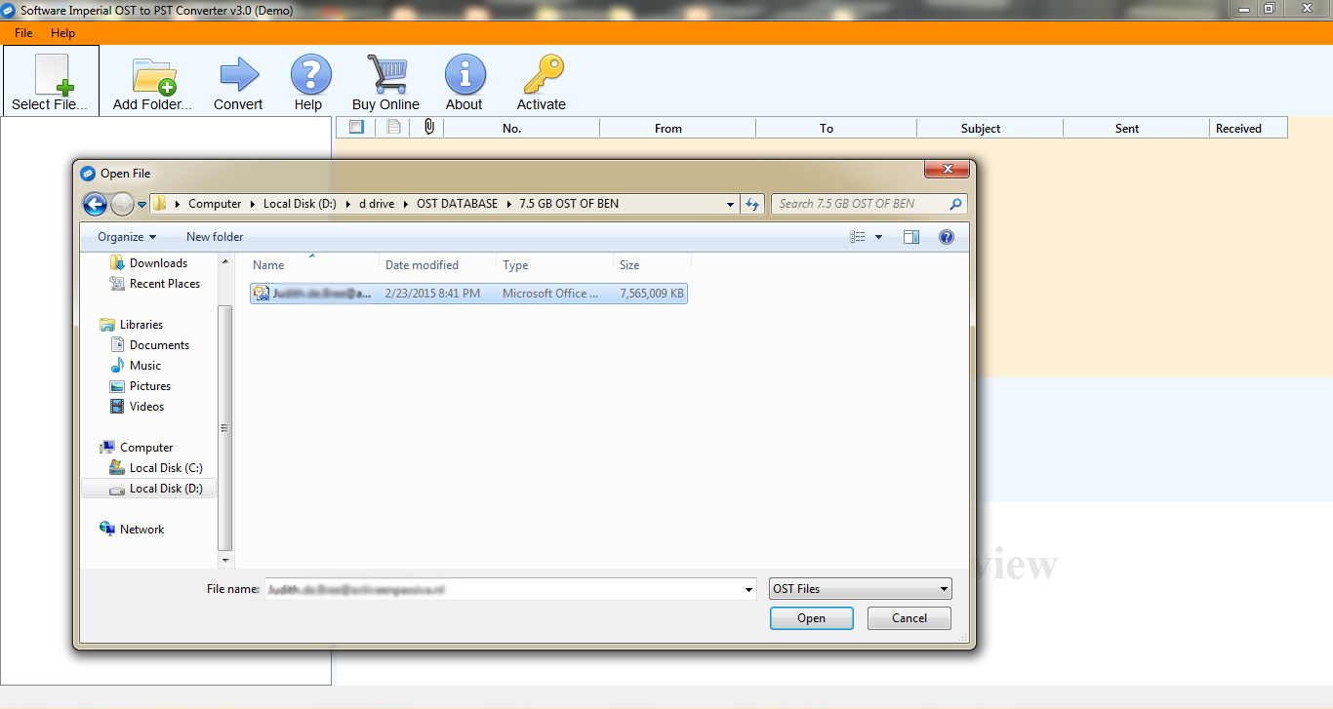Sort files by Type column
The image size is (1333, 709).
click(554, 264)
